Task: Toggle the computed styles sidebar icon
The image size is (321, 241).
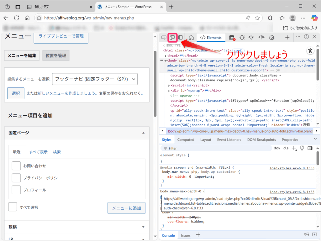Action: [x=310, y=148]
